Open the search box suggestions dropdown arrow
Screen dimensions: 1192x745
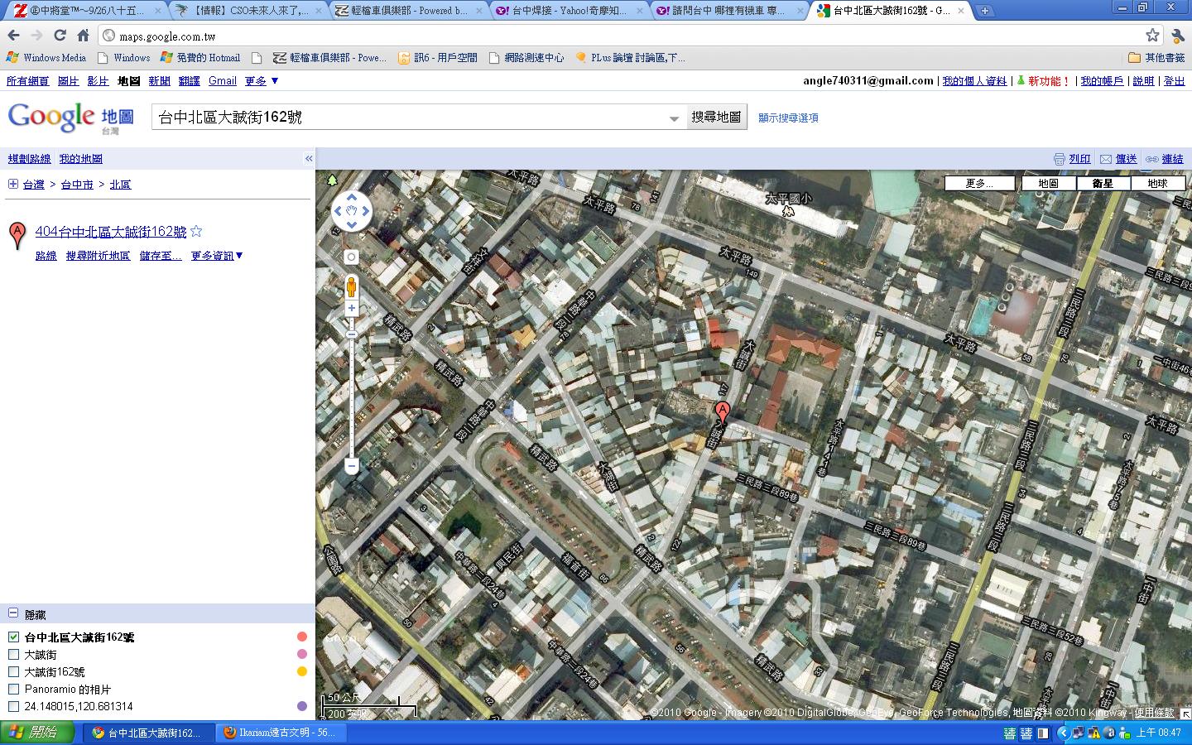[674, 118]
